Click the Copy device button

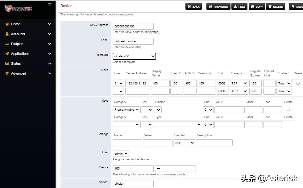pyautogui.click(x=257, y=6)
